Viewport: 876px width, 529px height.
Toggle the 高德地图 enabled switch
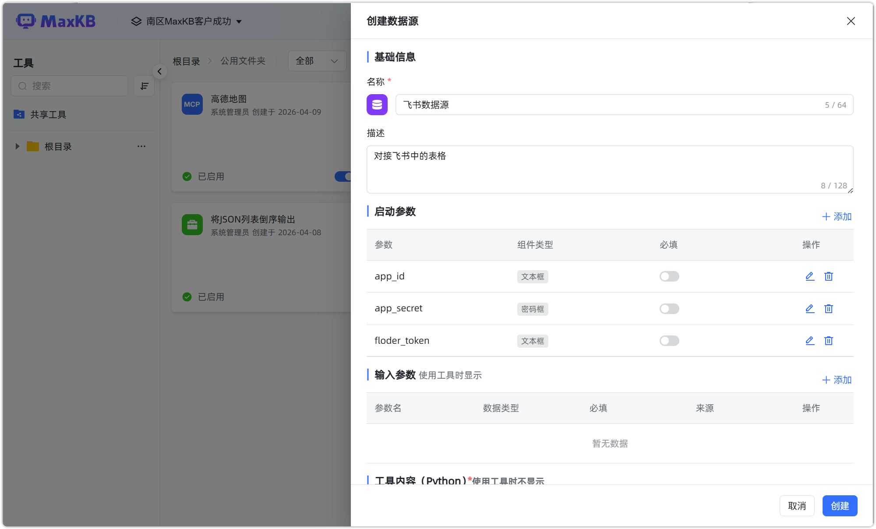coord(343,176)
